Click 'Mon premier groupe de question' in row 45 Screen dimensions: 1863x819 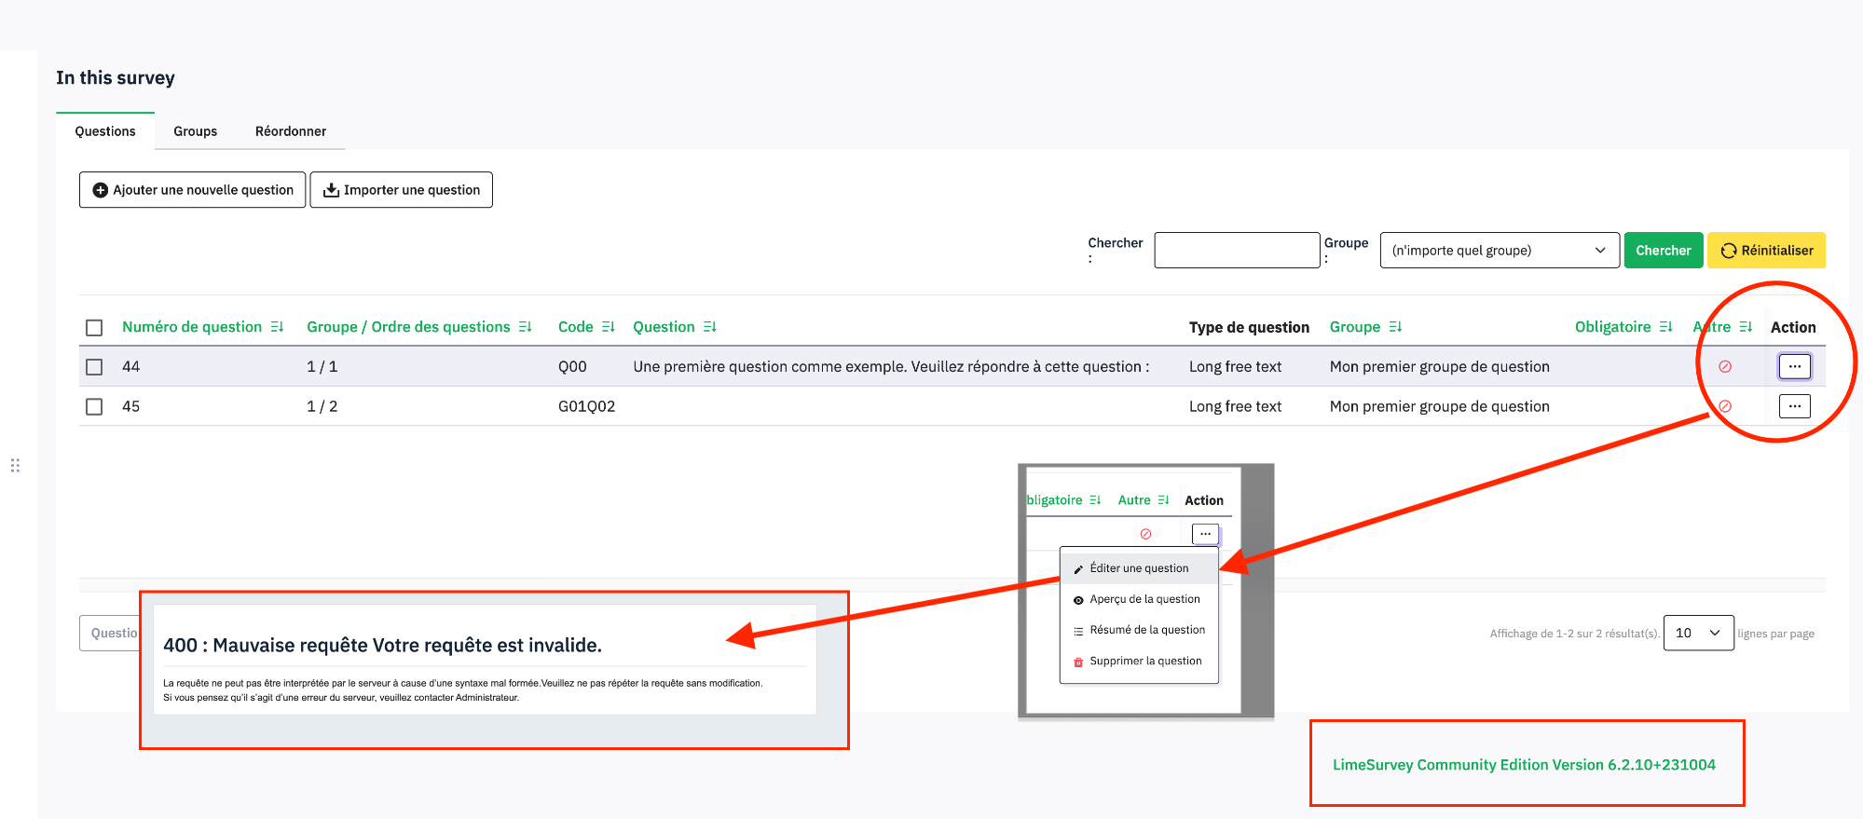(x=1439, y=407)
